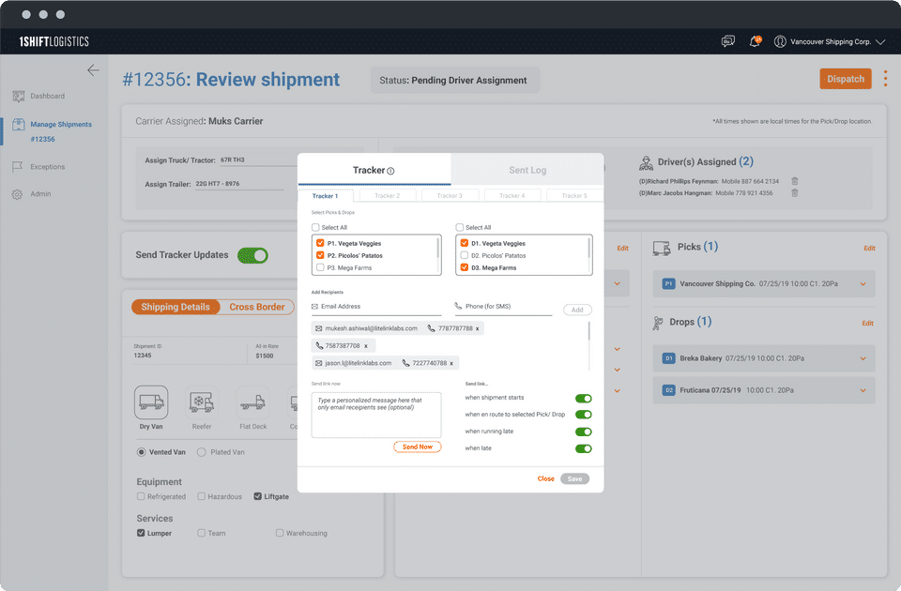This screenshot has height=591, width=901.
Task: Open the Tracker 5 tab
Action: point(574,196)
